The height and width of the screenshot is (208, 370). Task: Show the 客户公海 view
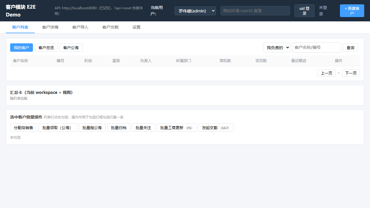(x=71, y=48)
